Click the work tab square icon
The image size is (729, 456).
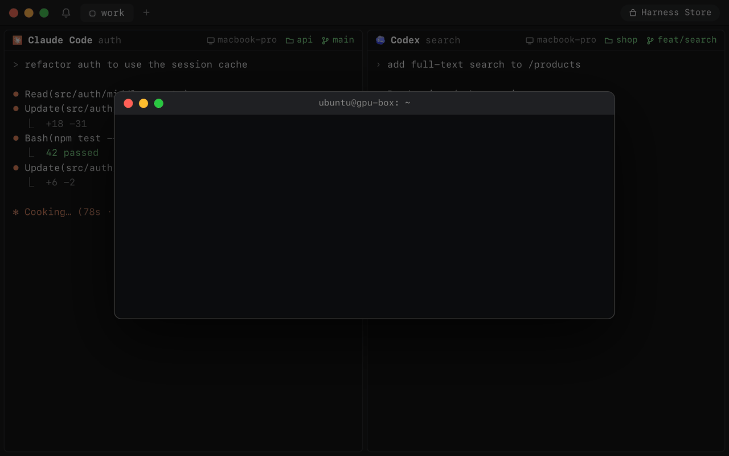click(92, 13)
